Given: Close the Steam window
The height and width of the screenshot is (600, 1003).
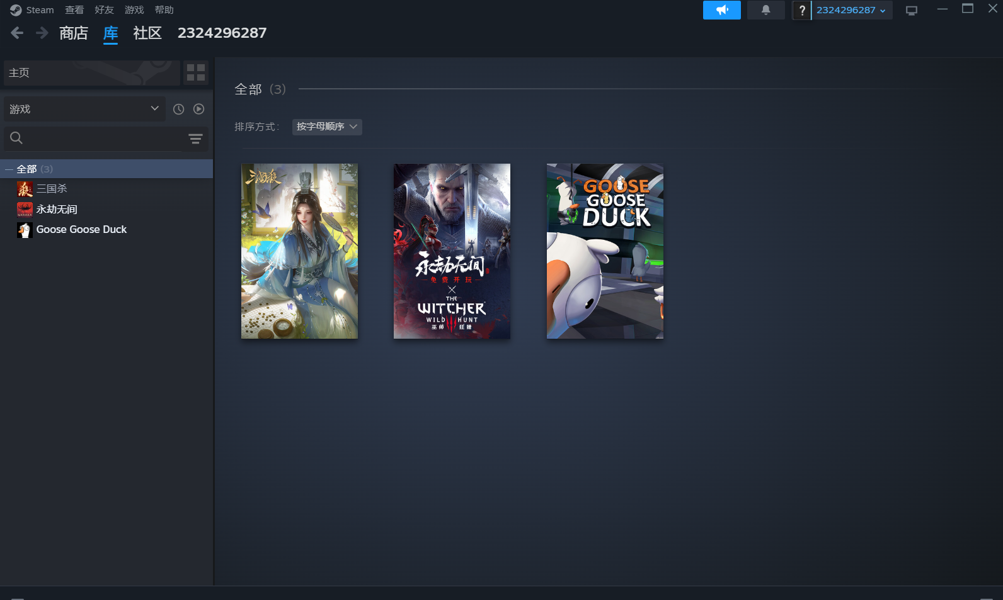Looking at the screenshot, I should (993, 9).
